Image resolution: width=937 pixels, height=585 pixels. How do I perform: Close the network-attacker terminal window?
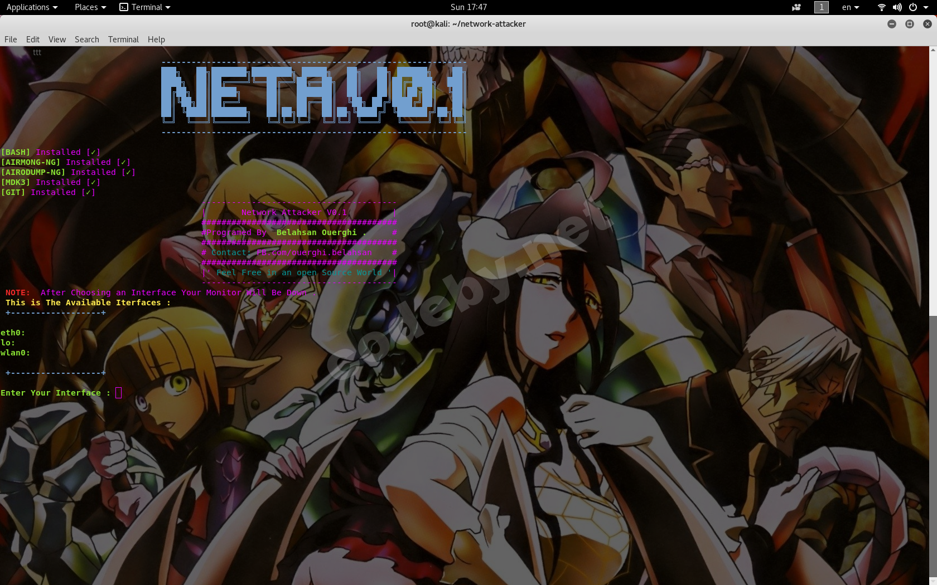[x=927, y=24]
